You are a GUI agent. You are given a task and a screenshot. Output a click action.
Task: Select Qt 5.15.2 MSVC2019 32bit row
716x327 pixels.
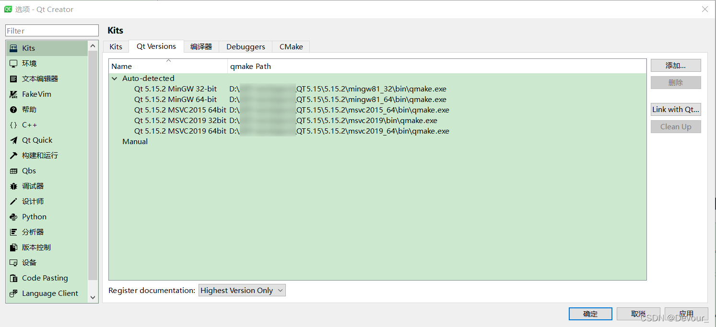pos(378,121)
